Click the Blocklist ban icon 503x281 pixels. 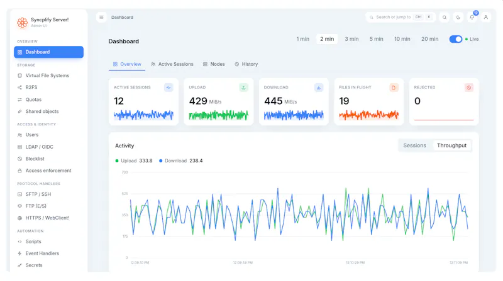pyautogui.click(x=19, y=159)
